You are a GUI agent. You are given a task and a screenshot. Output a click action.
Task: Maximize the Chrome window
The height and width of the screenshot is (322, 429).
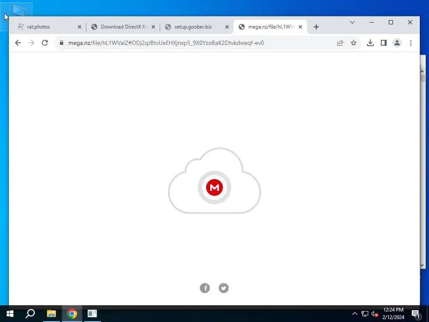click(391, 22)
